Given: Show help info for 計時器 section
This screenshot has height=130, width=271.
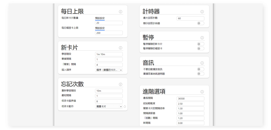Looking at the screenshot, I should point(202,12).
